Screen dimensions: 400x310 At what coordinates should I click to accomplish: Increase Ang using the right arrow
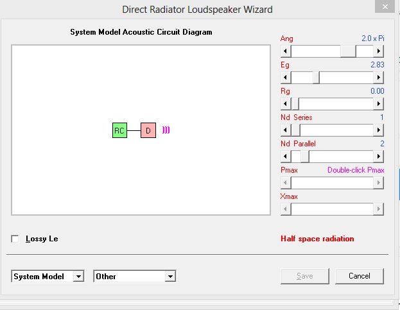click(x=379, y=51)
